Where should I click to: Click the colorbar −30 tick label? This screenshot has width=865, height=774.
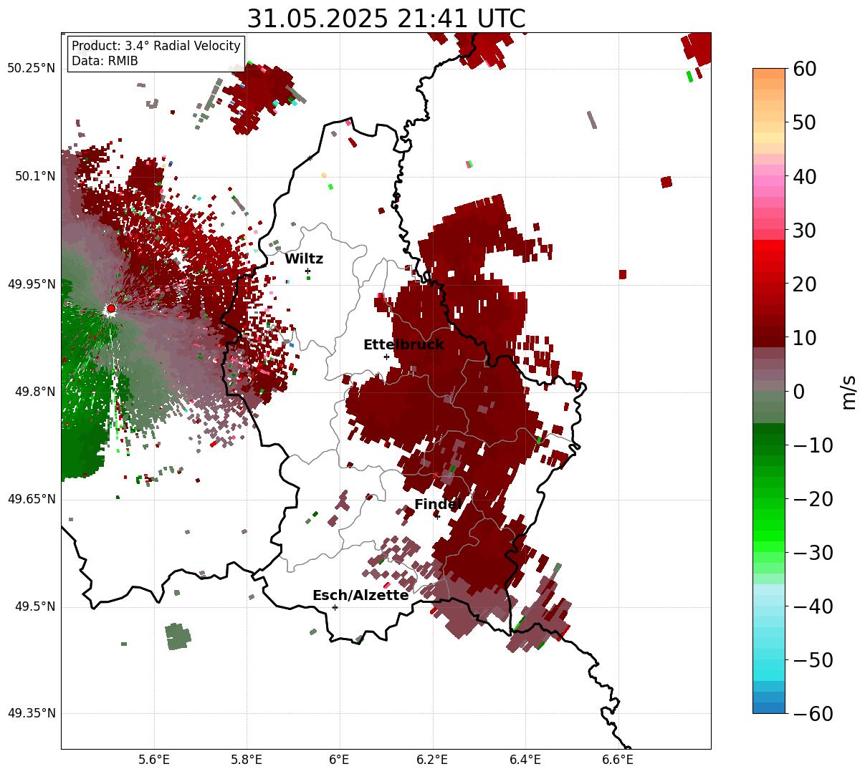813,553
